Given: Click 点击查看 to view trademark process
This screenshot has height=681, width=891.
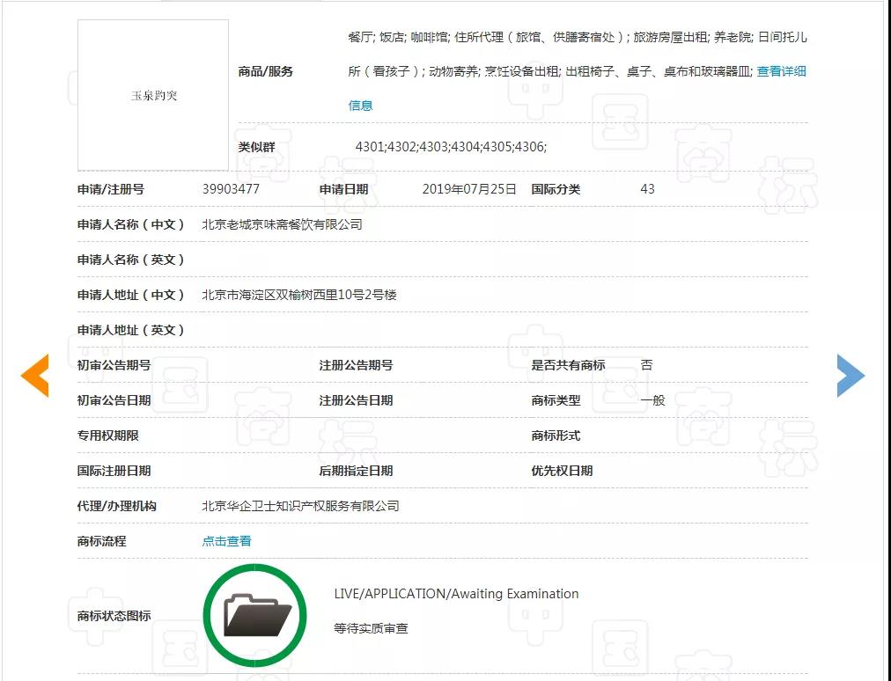Looking at the screenshot, I should 226,541.
